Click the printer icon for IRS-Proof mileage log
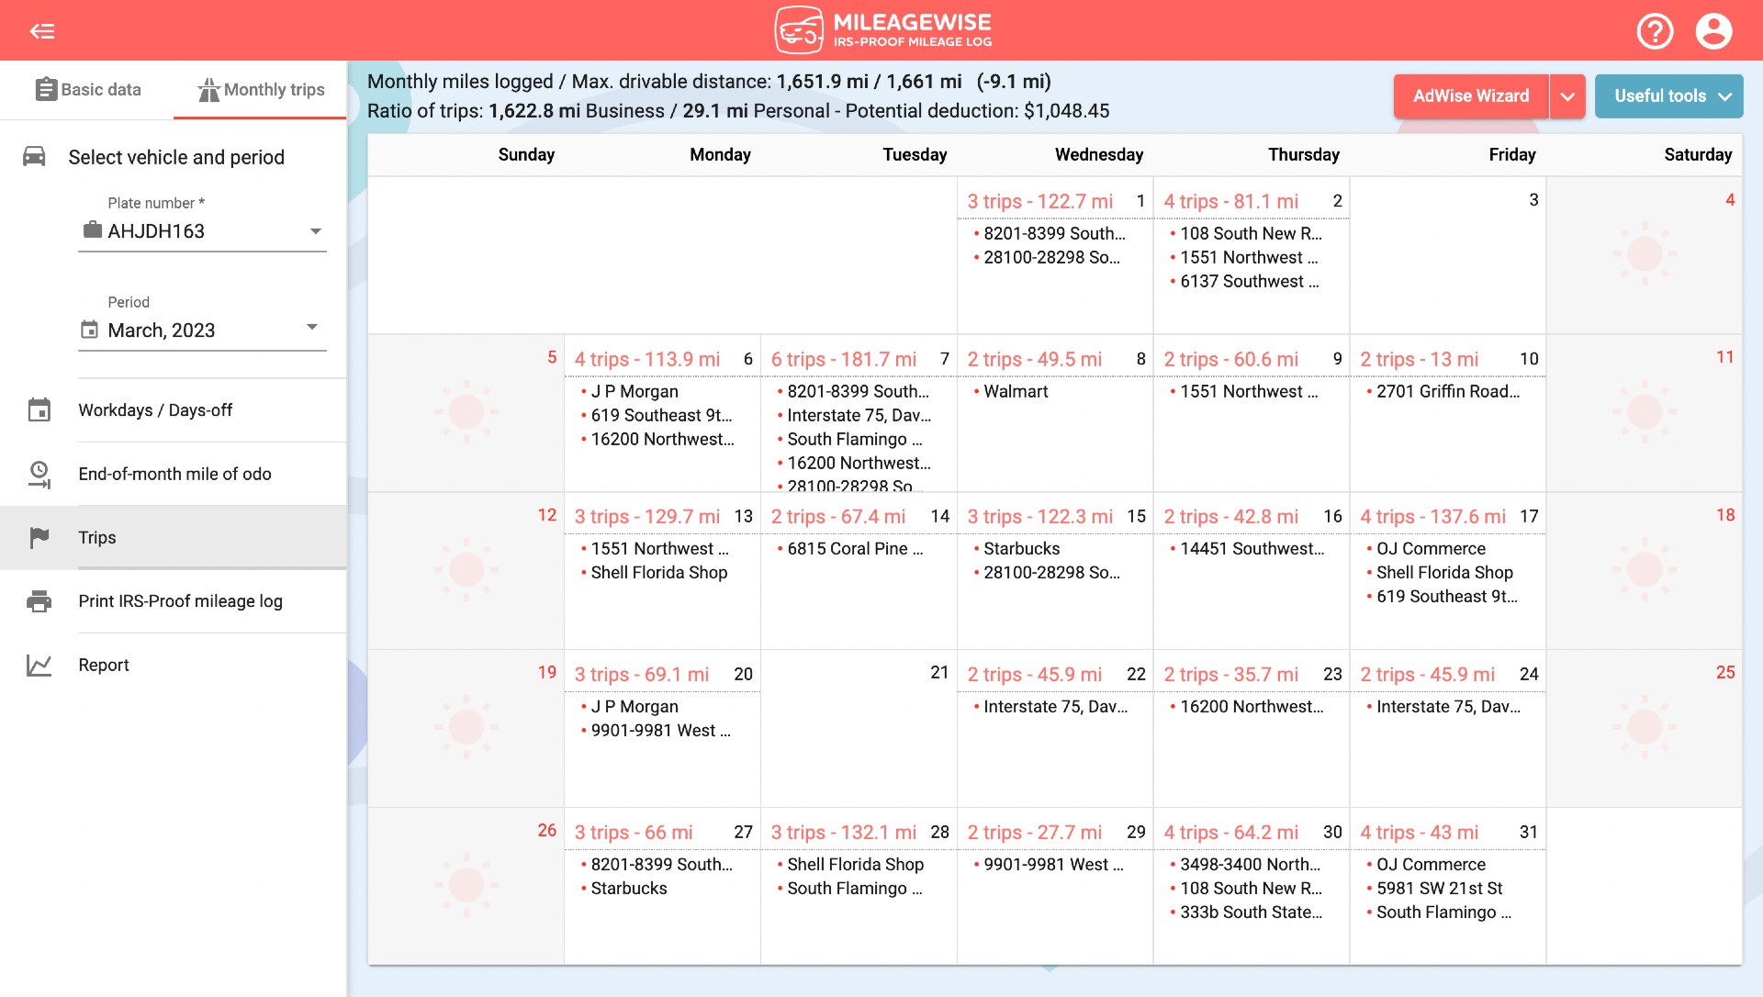The height and width of the screenshot is (997, 1763). (39, 601)
